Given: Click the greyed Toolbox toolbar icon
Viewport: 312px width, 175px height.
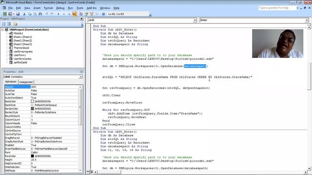Looking at the screenshot, I should pos(97,14).
